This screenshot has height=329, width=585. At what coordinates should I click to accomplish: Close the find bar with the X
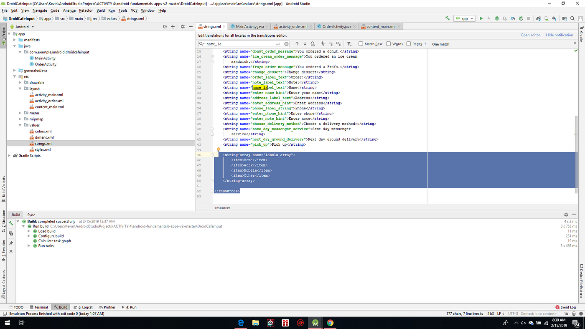575,43
